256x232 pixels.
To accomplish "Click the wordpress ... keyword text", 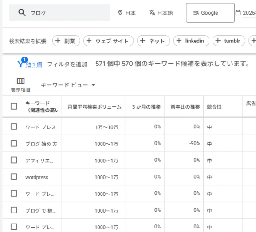I will click(x=39, y=177).
